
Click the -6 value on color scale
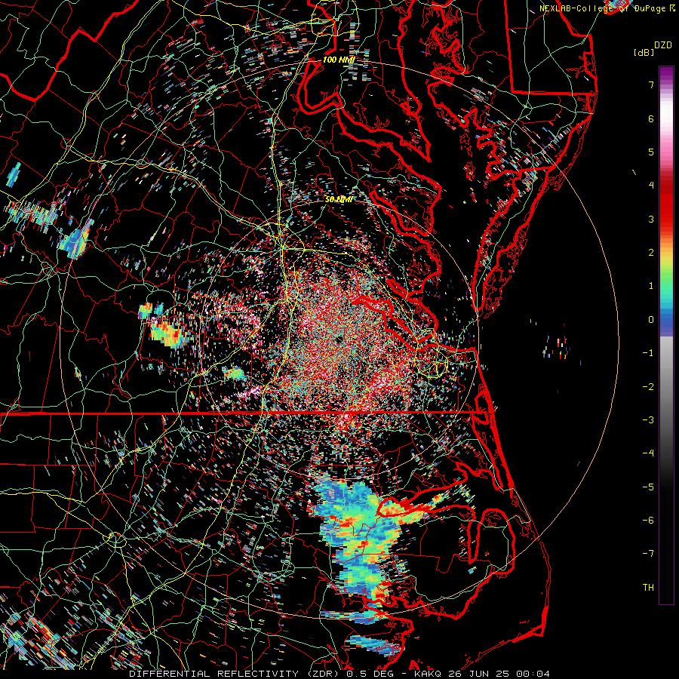tap(648, 521)
